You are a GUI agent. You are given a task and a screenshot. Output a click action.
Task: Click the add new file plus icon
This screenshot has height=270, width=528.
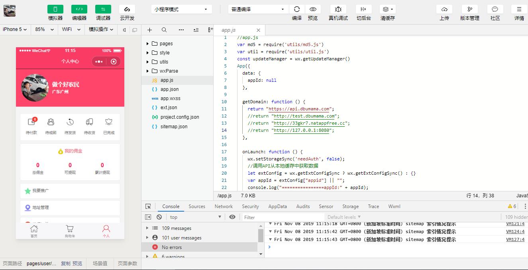pyautogui.click(x=149, y=30)
